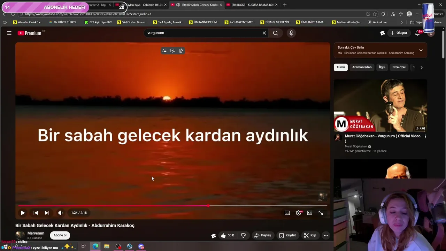
Task: Close the Bir Sabah Gelecek Kardan tab
Action: tap(221, 5)
